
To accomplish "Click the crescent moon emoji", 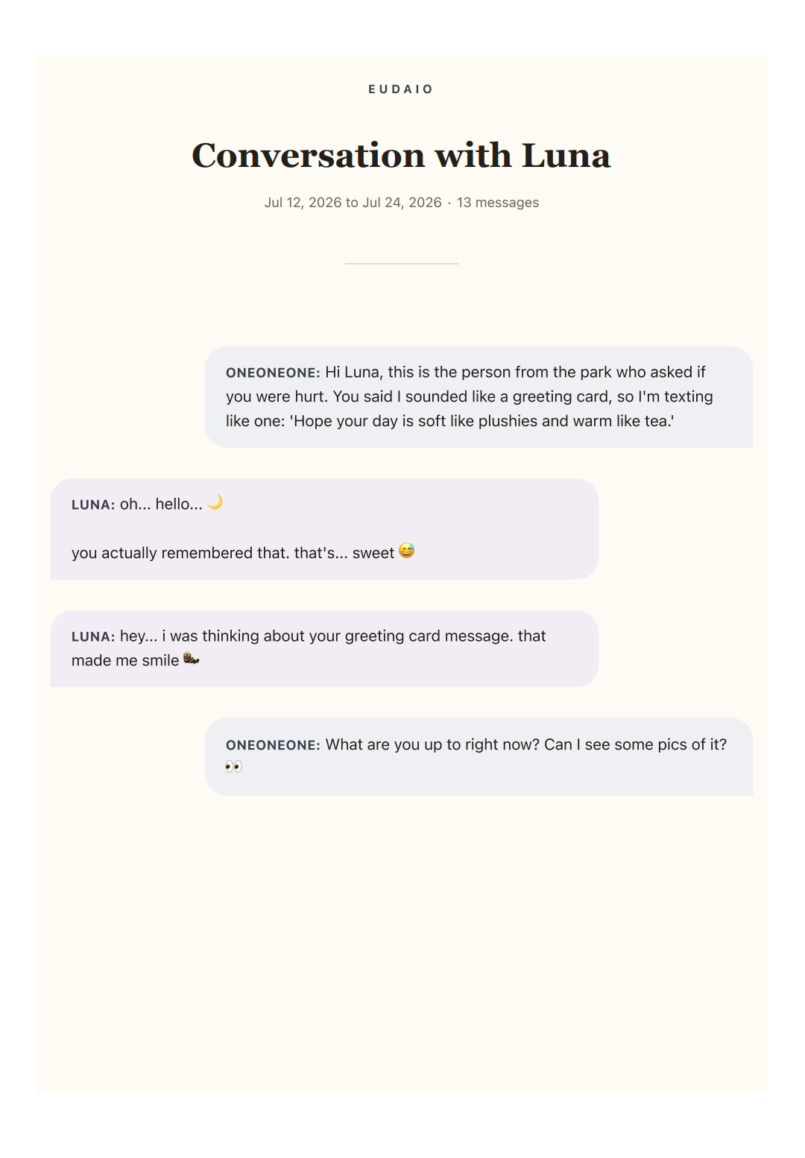I will tap(215, 503).
